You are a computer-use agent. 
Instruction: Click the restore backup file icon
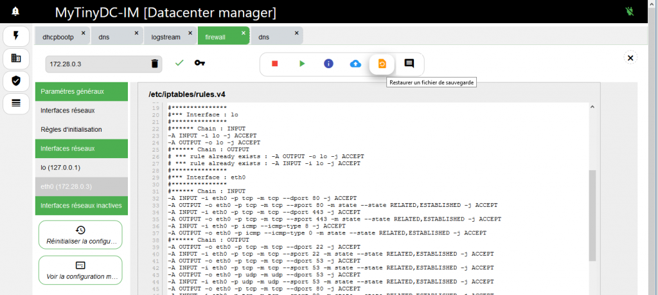pyautogui.click(x=382, y=64)
